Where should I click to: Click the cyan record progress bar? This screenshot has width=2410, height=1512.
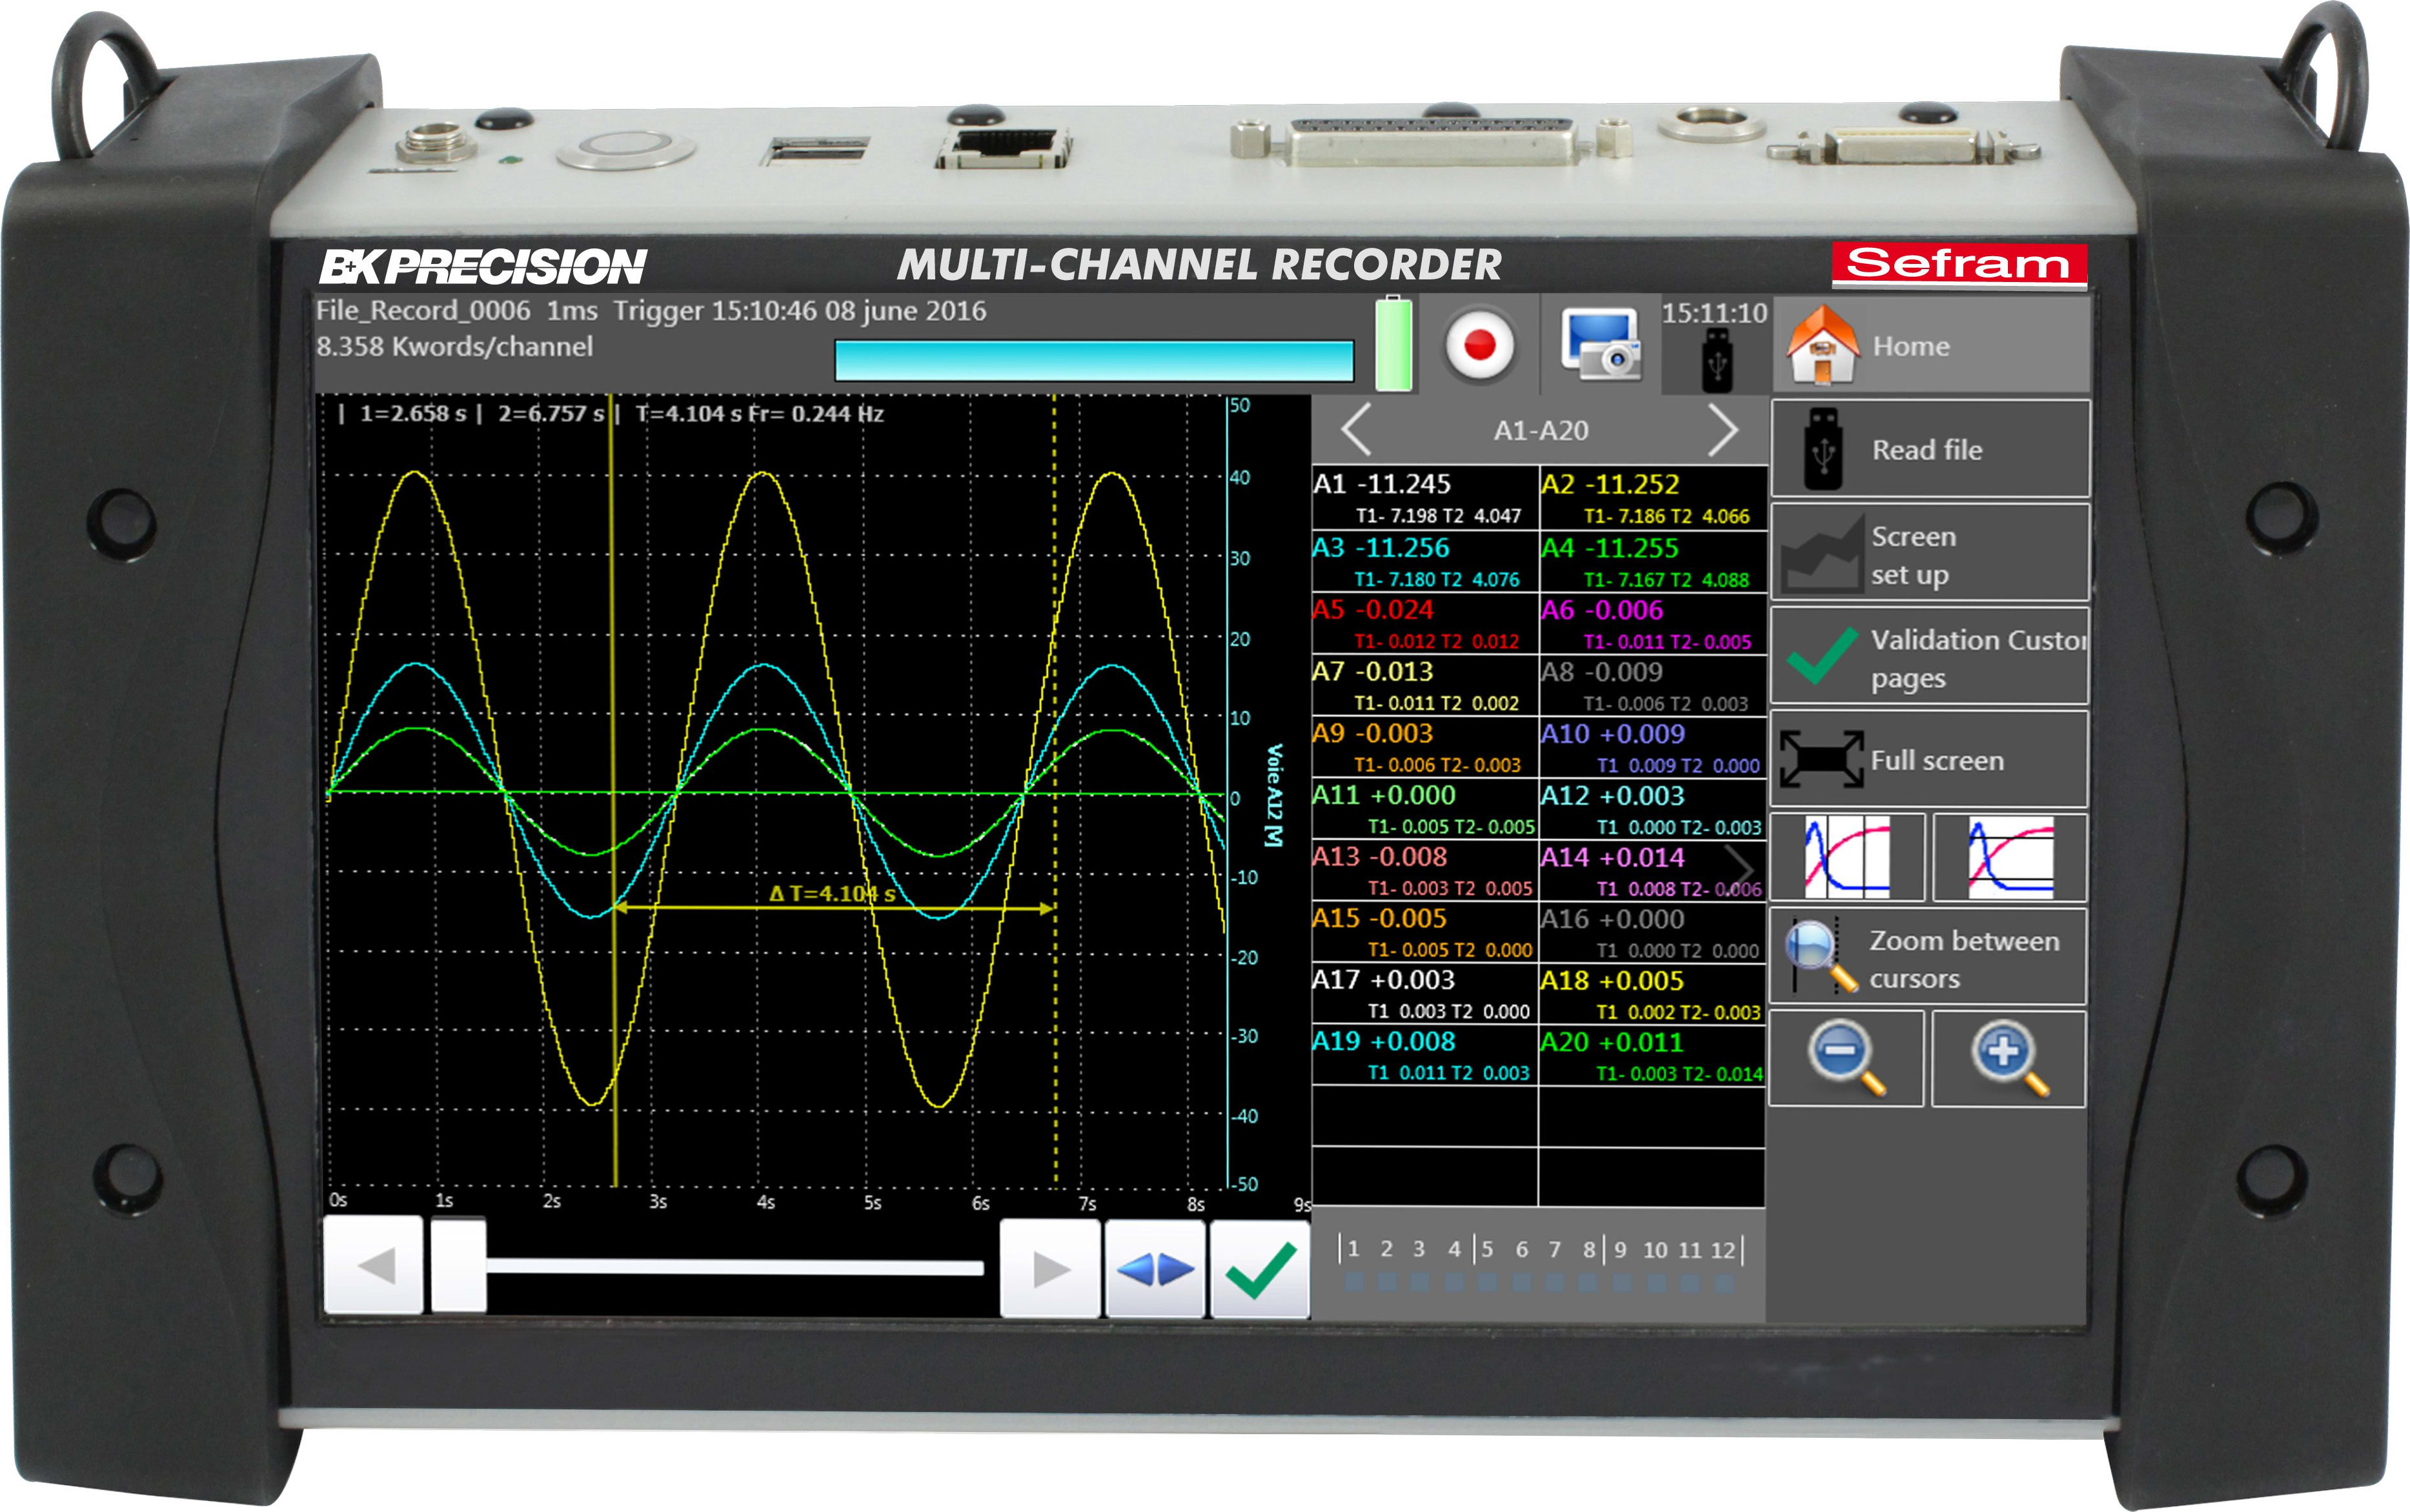pos(1094,361)
